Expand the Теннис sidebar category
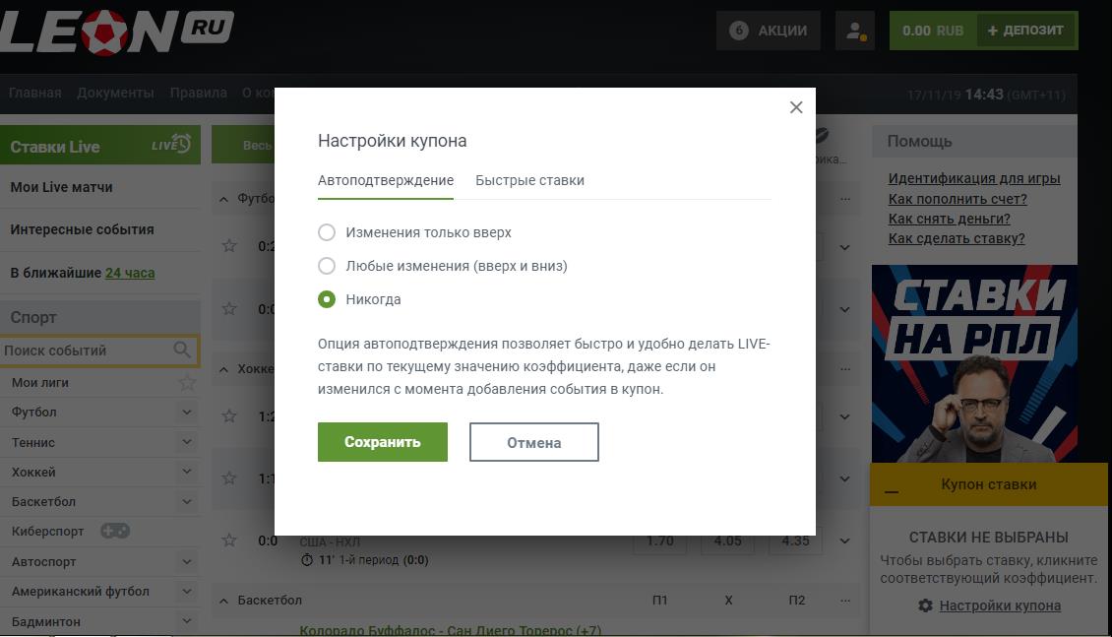The width and height of the screenshot is (1112, 637). pyautogui.click(x=187, y=442)
